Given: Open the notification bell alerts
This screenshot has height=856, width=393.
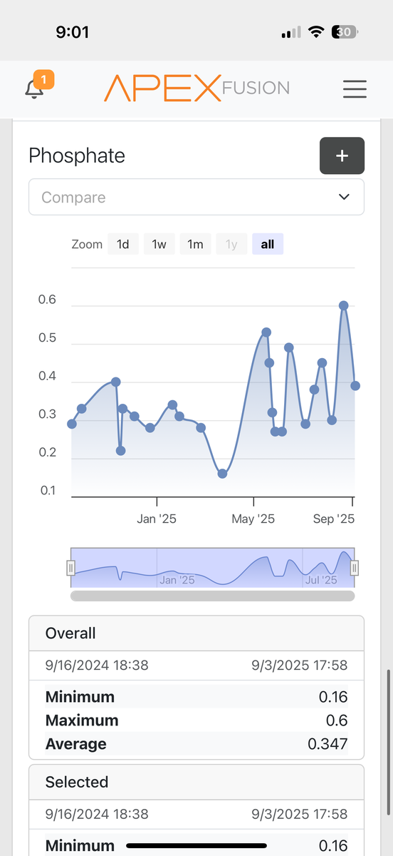Looking at the screenshot, I should (x=33, y=90).
